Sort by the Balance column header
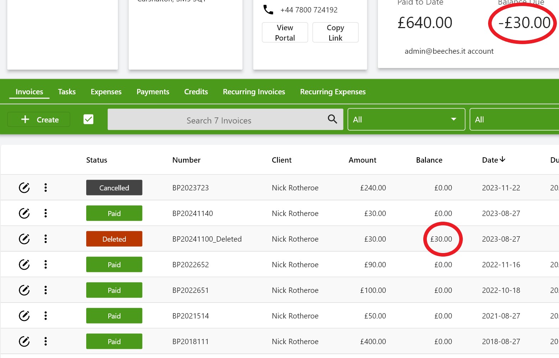559x358 pixels. 429,160
